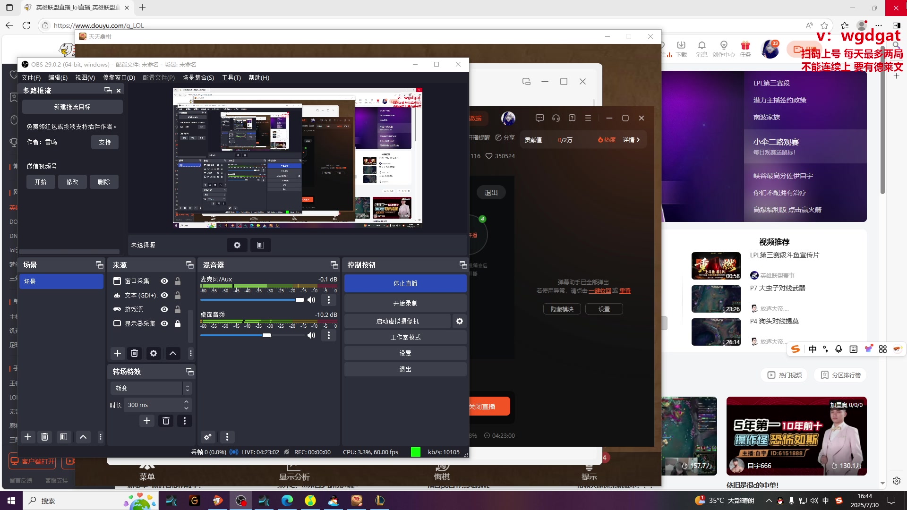Viewport: 907px width, 510px height.
Task: Open properties gear next to 未选择源
Action: (x=237, y=245)
